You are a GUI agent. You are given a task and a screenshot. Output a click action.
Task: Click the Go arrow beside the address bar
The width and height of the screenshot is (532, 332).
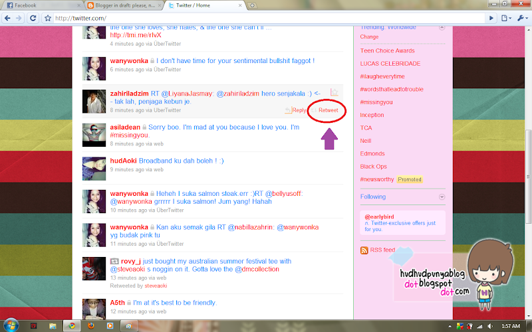coord(491,18)
